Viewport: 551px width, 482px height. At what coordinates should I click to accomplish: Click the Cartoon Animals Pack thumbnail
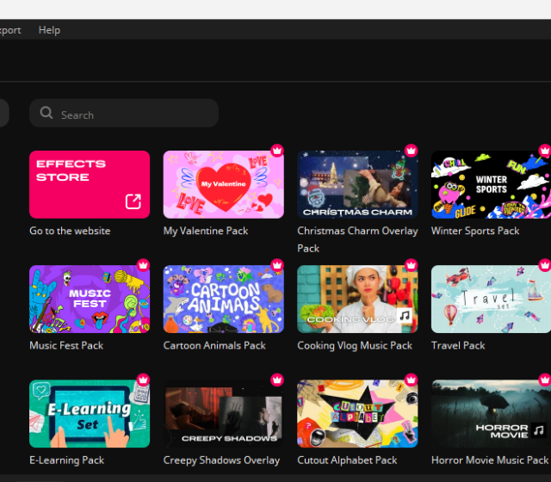click(x=223, y=299)
